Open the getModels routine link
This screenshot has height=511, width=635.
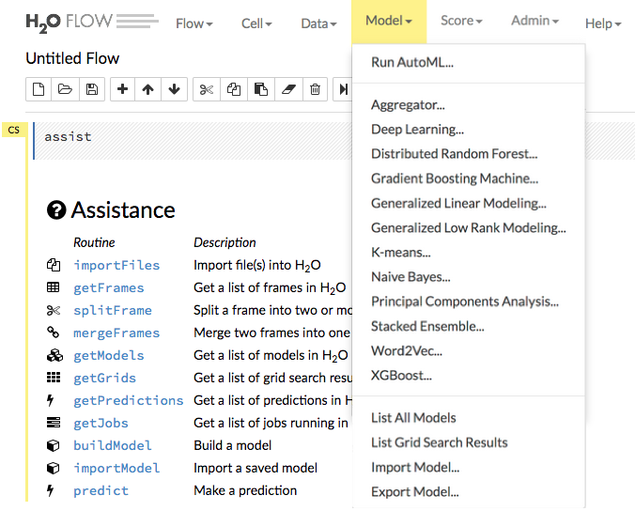pyautogui.click(x=109, y=355)
